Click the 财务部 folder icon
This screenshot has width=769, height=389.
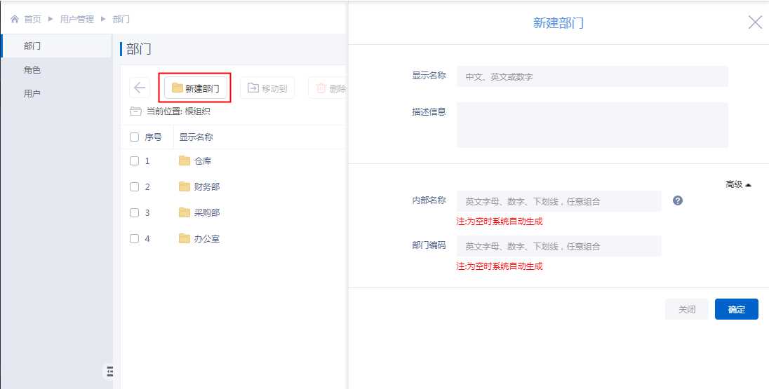click(x=185, y=187)
